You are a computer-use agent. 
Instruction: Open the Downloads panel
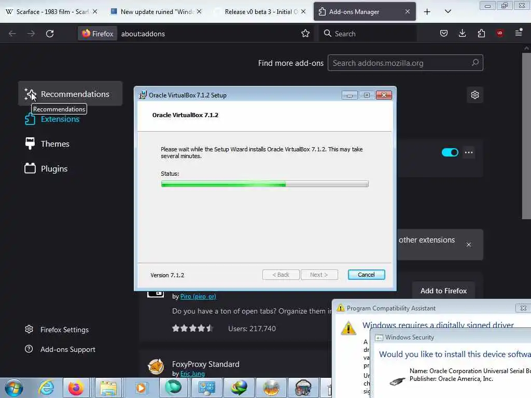coord(462,33)
